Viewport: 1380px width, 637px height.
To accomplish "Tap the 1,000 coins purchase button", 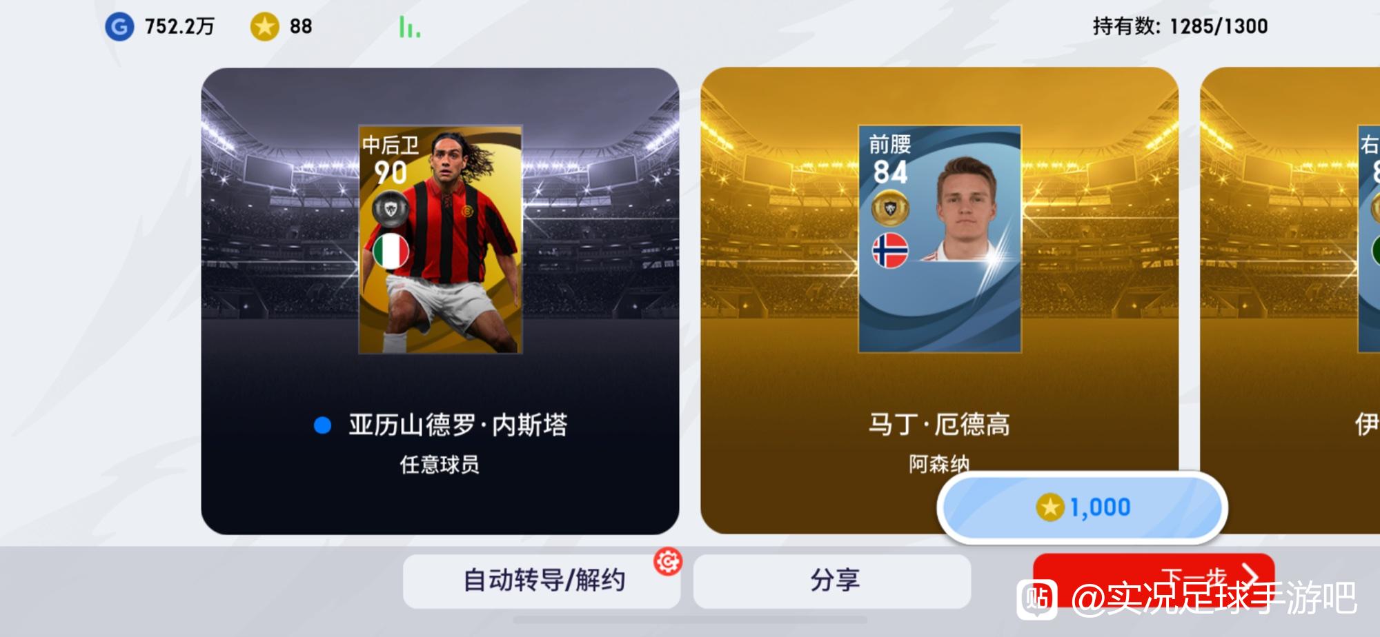I will [x=1082, y=508].
